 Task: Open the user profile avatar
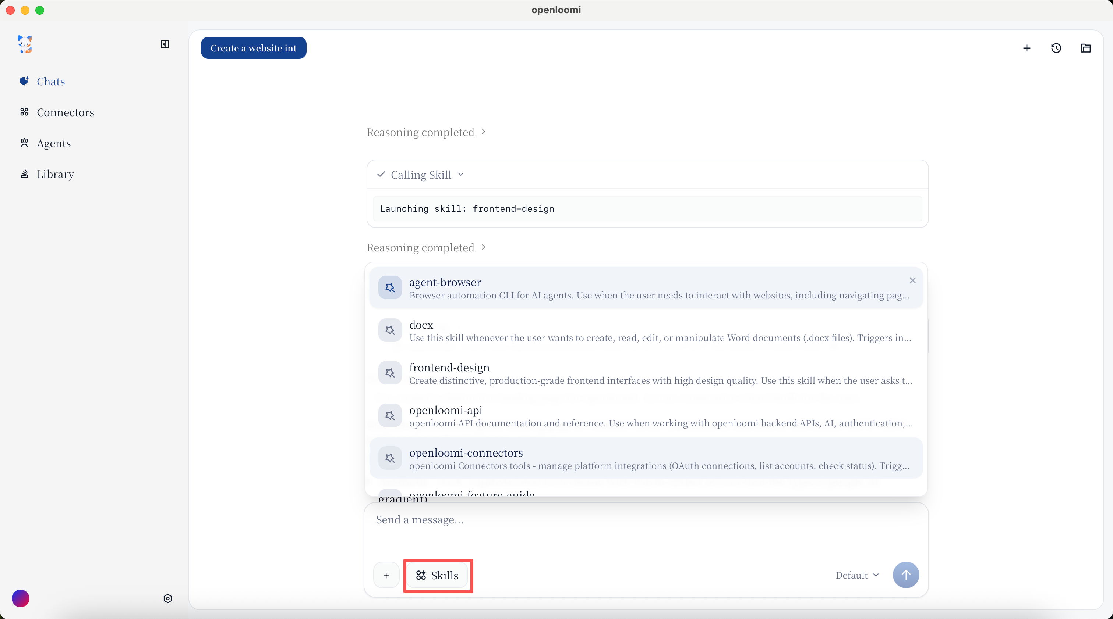coord(20,598)
